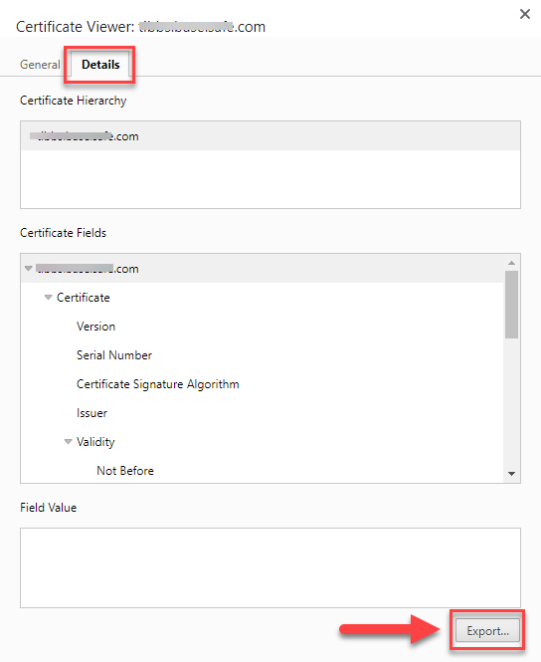Collapse the Certificate tree node
The image size is (541, 662).
49,298
